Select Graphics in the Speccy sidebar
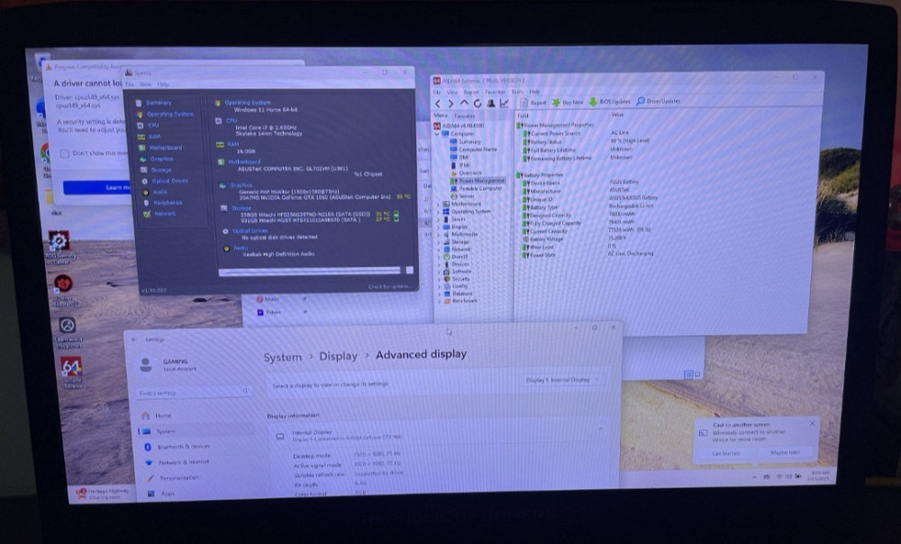 (162, 159)
